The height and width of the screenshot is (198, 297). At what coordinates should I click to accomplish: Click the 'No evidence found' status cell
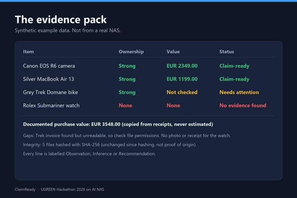pyautogui.click(x=242, y=105)
